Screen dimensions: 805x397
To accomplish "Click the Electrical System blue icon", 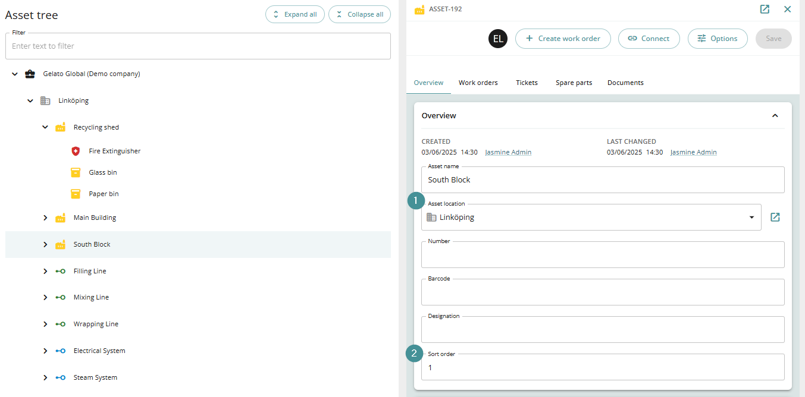I will [60, 351].
